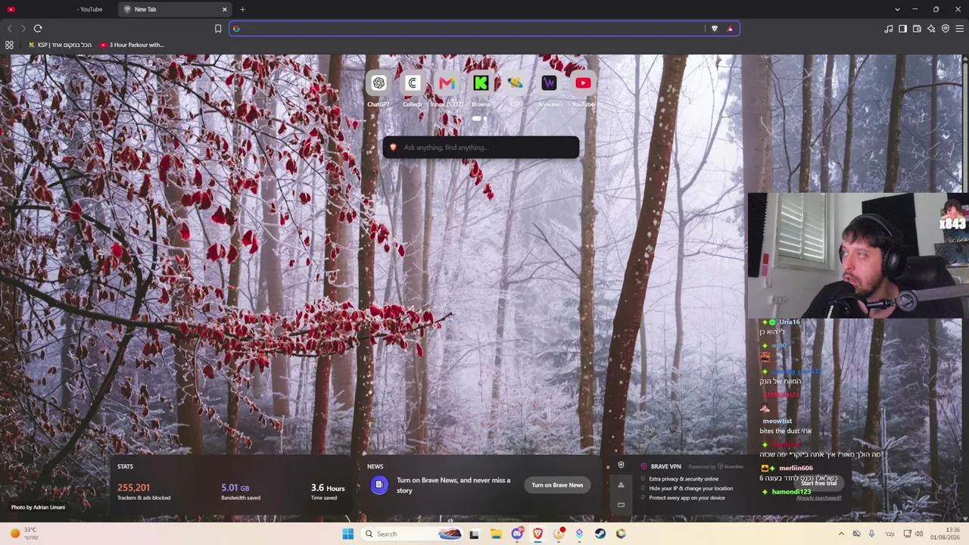Open the green K Browse shortcut tile
The image size is (969, 545).
[x=481, y=83]
